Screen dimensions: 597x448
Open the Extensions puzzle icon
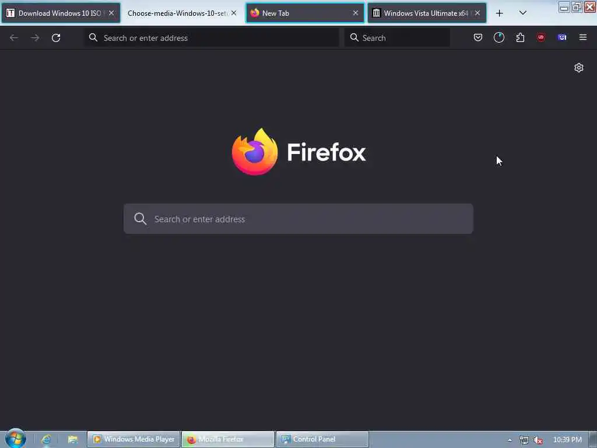click(x=520, y=37)
